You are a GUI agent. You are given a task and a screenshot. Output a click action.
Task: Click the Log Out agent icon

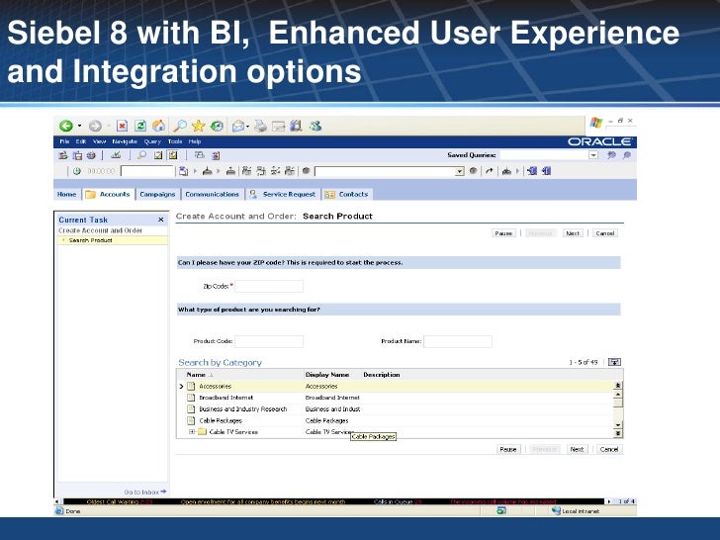click(x=546, y=171)
